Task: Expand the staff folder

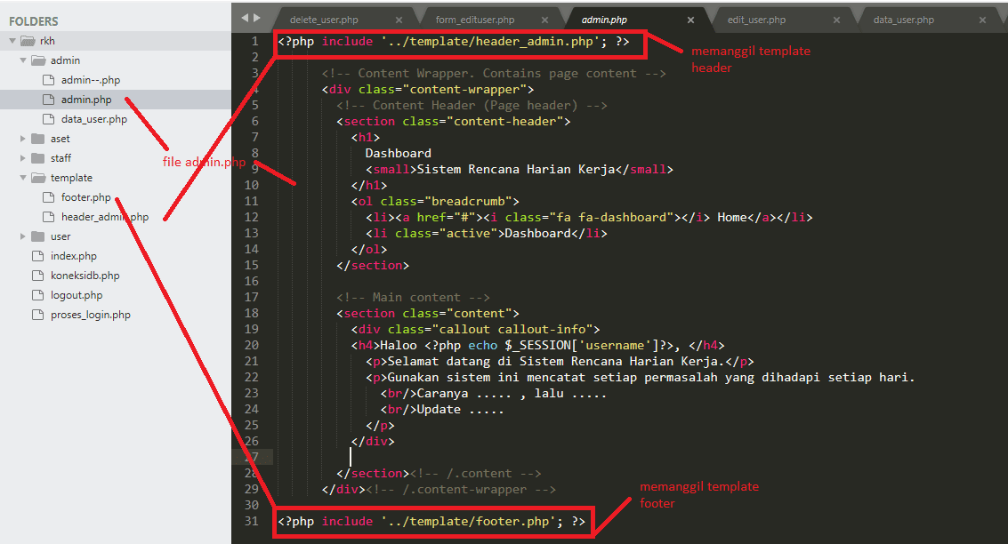Action: pyautogui.click(x=21, y=157)
